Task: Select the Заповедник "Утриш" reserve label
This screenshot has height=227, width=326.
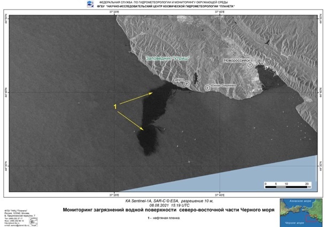Action: tap(168, 58)
